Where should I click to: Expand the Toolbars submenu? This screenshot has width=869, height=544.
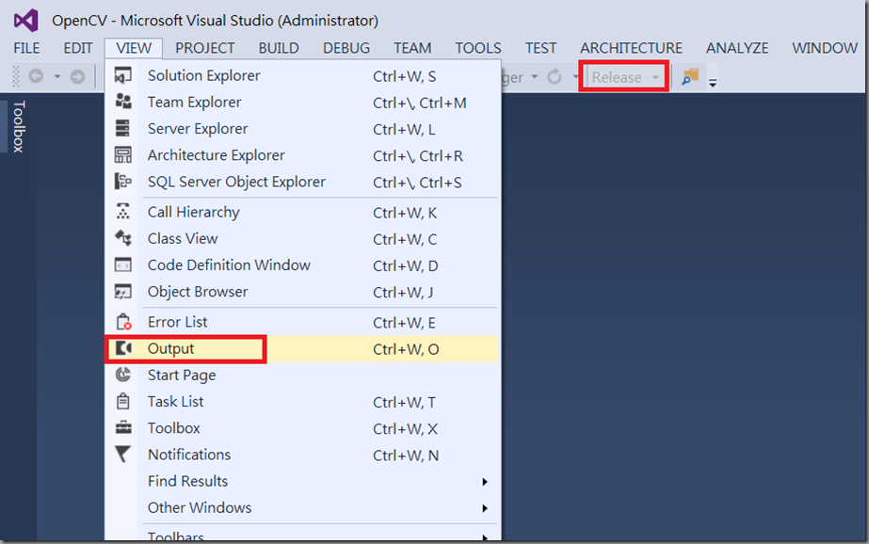pos(485,537)
